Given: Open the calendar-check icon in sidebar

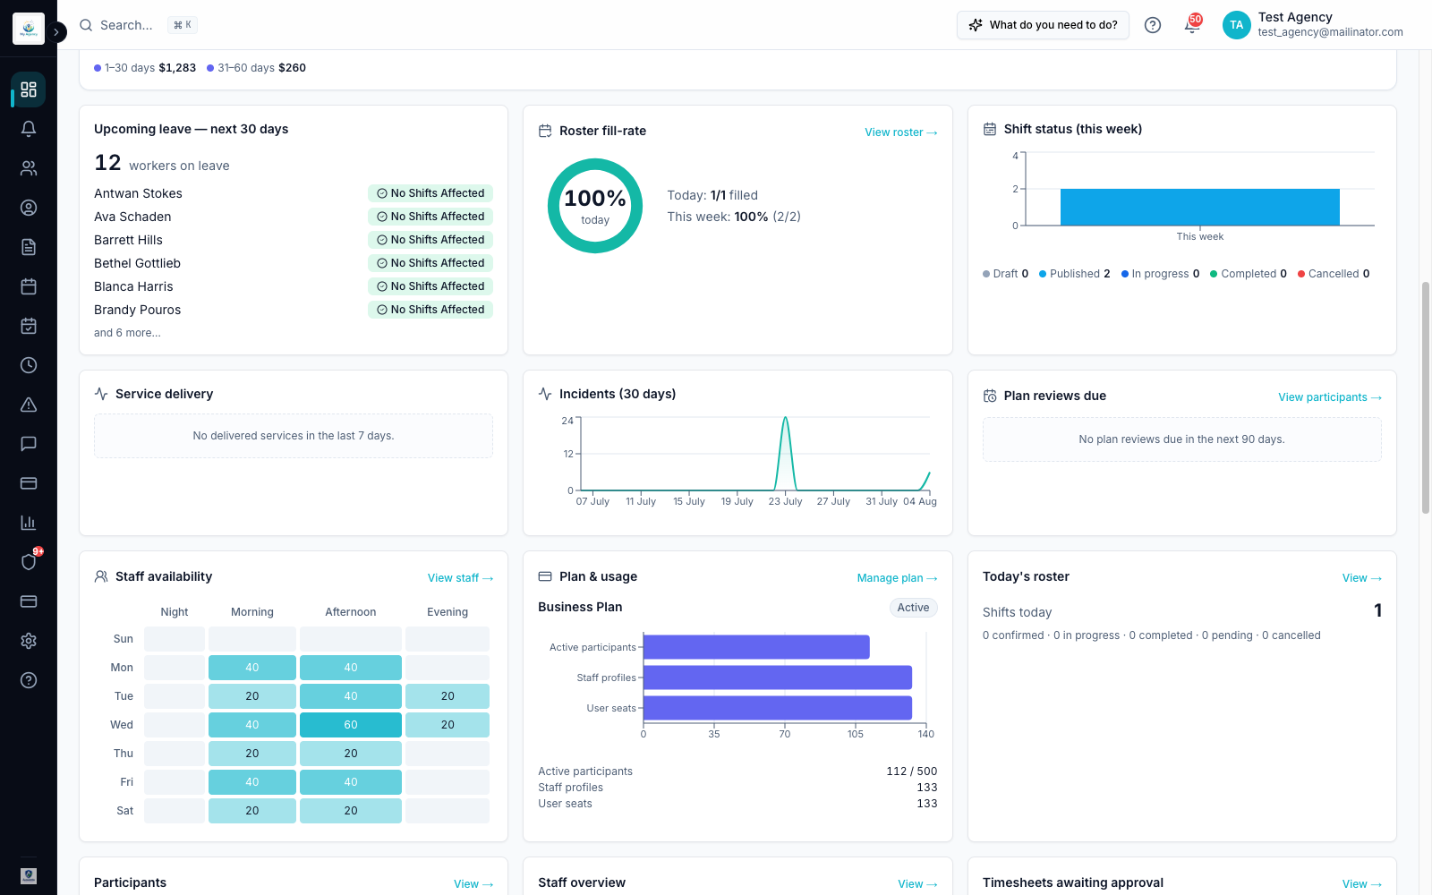Looking at the screenshot, I should pos(29,326).
